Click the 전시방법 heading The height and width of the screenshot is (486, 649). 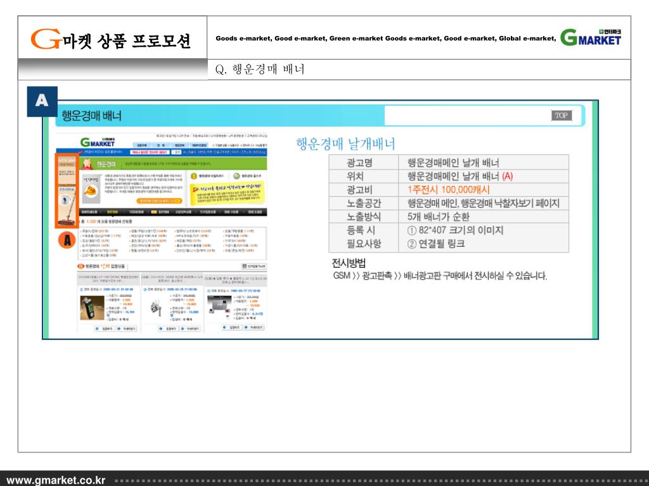click(x=349, y=263)
